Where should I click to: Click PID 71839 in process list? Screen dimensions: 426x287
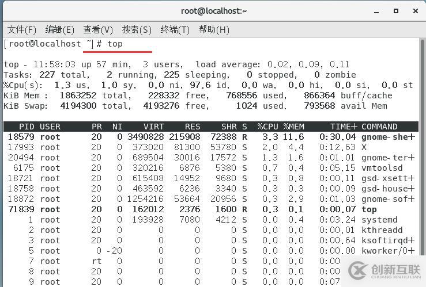click(21, 209)
